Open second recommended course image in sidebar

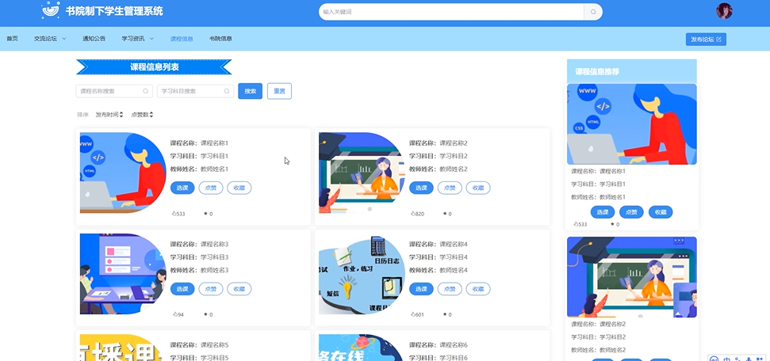(x=632, y=277)
